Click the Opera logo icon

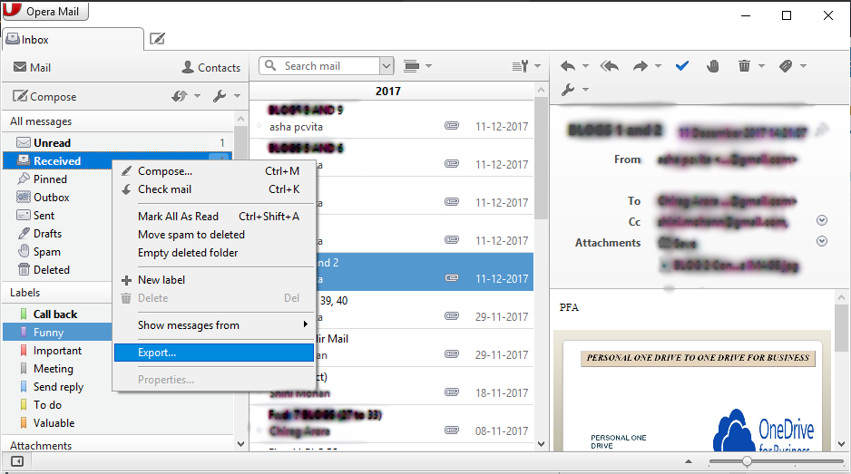[x=12, y=10]
